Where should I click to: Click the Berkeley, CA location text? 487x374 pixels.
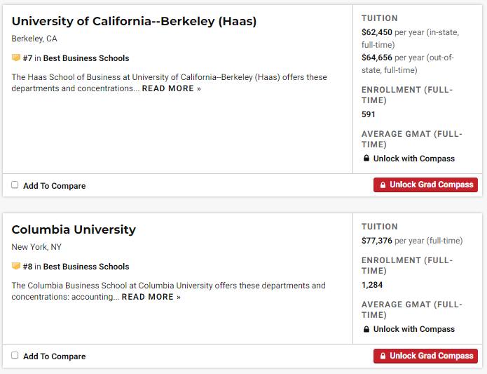coord(34,39)
